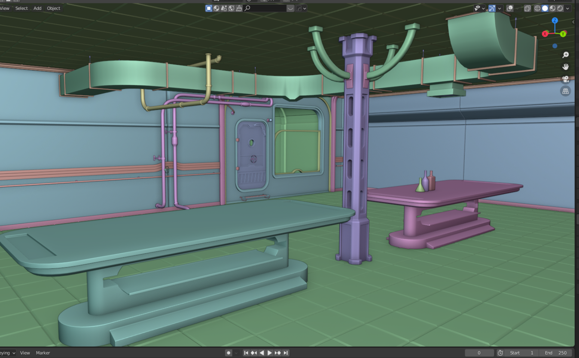
Task: Click the Y axis on navigation gizmo
Action: (x=564, y=34)
